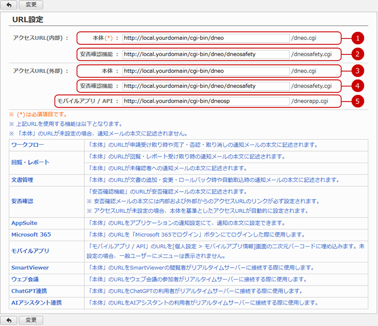
Task: Select the ChatGPT連携 row label
Action: click(x=30, y=291)
